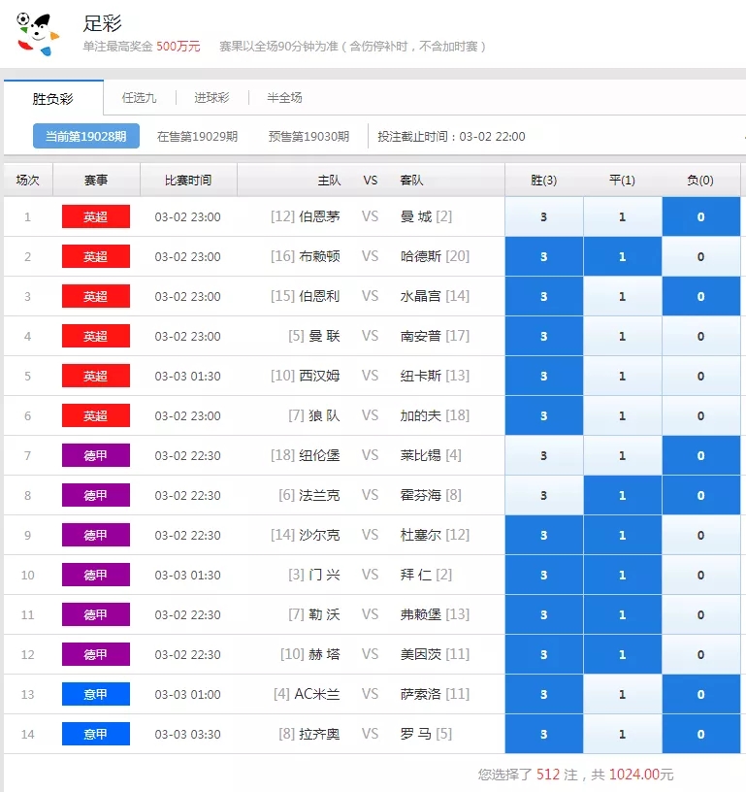Image resolution: width=746 pixels, height=792 pixels.
Task: Click the 赛事 column header
Action: coord(96,181)
